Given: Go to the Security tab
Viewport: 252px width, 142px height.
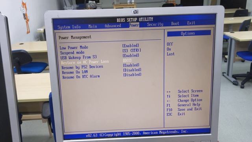Looking at the screenshot, I should click(155, 24).
